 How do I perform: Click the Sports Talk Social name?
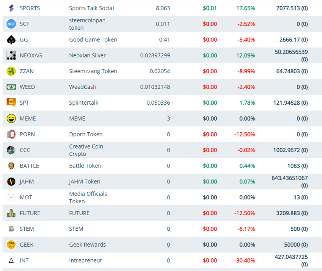click(91, 8)
